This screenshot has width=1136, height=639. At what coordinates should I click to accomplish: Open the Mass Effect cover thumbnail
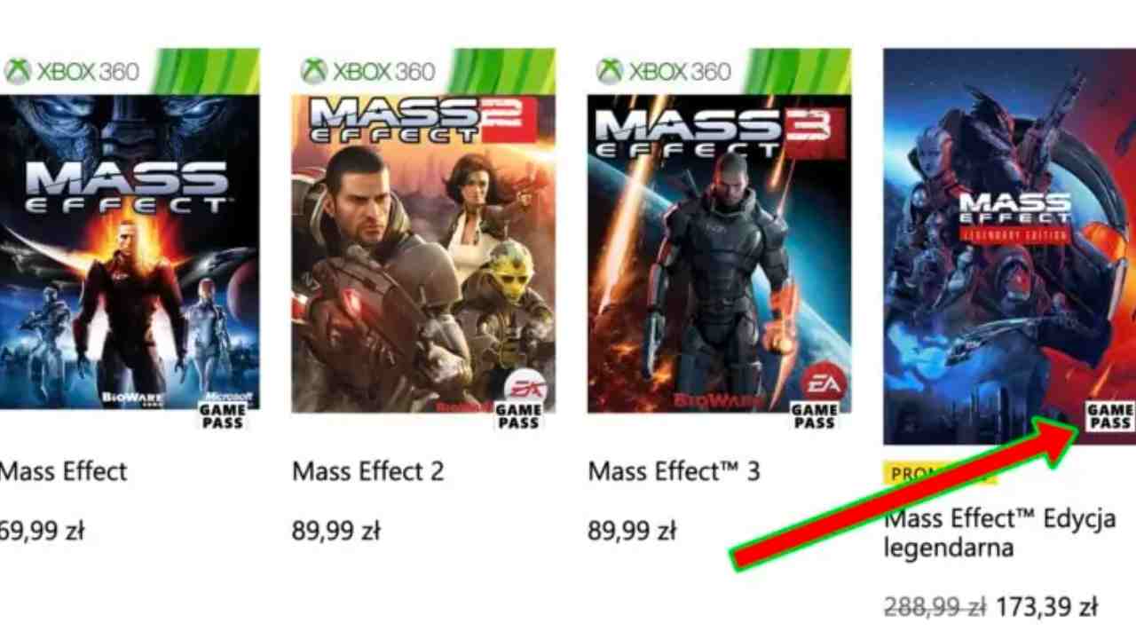coord(130,231)
